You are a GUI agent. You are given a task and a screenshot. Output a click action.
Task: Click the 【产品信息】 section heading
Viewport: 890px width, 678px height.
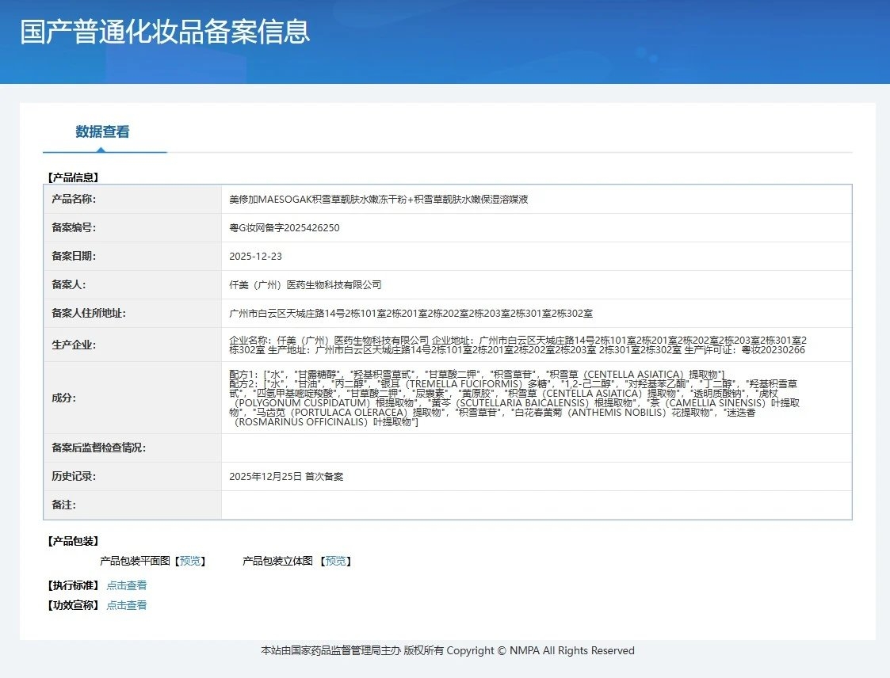pyautogui.click(x=73, y=177)
